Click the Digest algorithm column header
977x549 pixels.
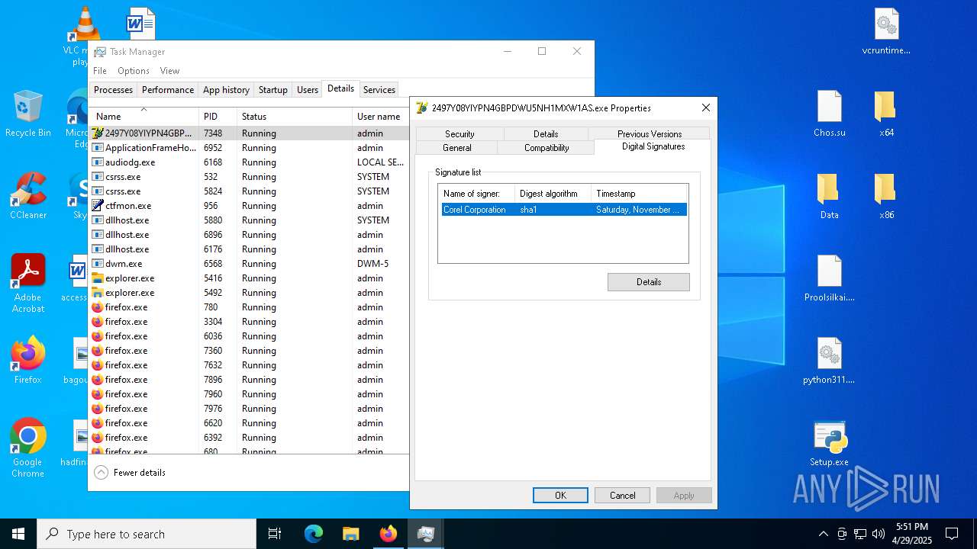click(553, 194)
